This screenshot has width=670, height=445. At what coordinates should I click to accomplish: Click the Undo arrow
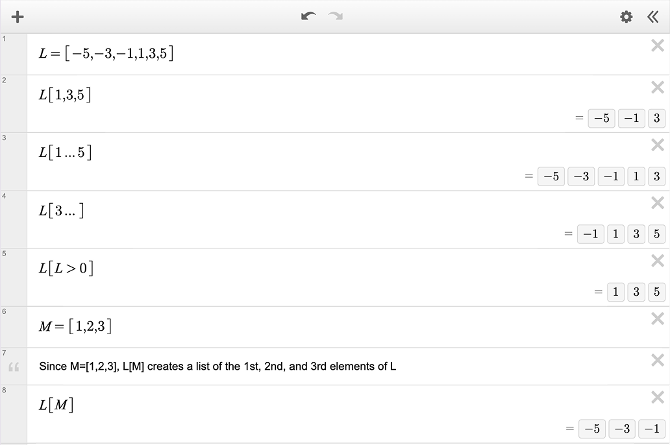[308, 16]
